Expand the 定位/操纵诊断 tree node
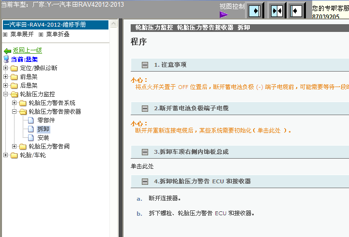The image size is (349, 237). [5, 68]
